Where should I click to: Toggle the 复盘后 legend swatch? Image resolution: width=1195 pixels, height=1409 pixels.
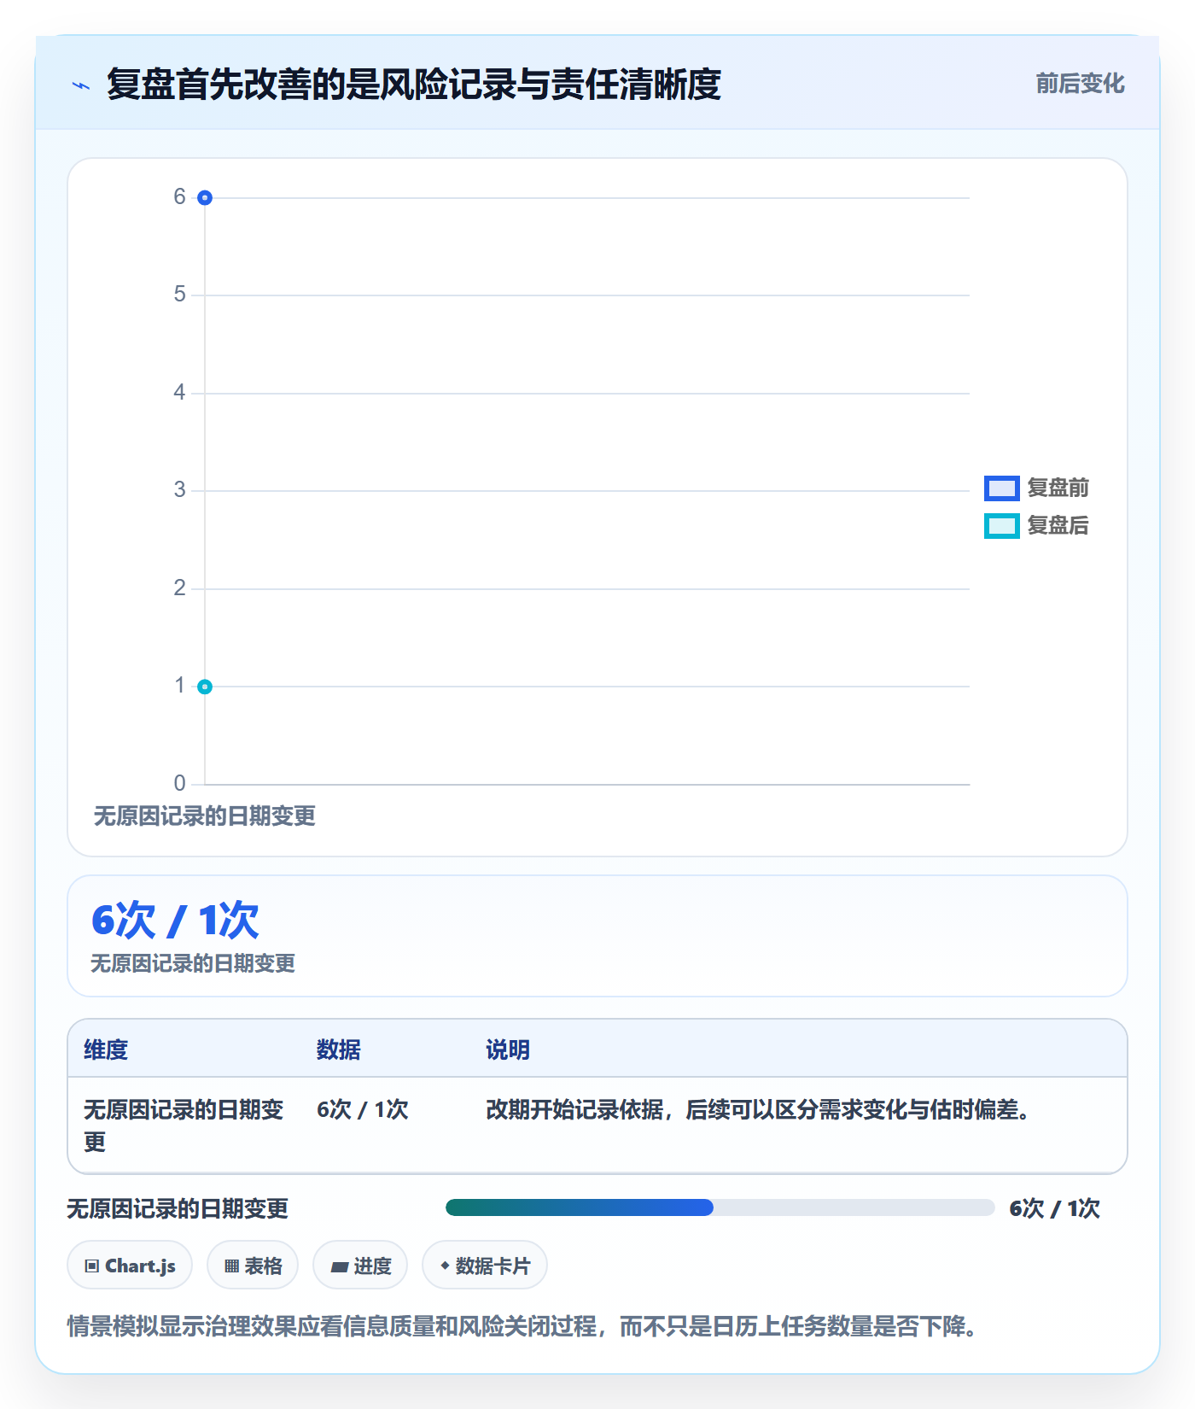1001,526
